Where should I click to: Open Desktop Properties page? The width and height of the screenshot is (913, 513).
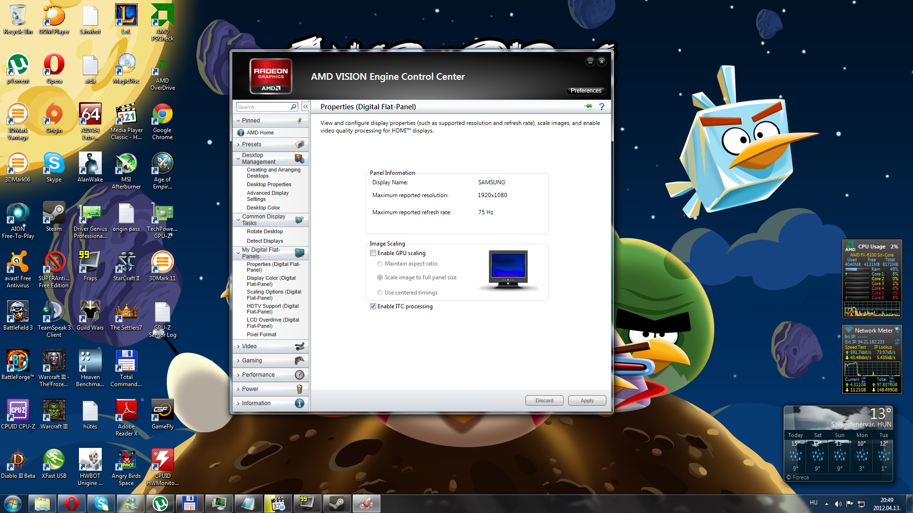point(269,184)
